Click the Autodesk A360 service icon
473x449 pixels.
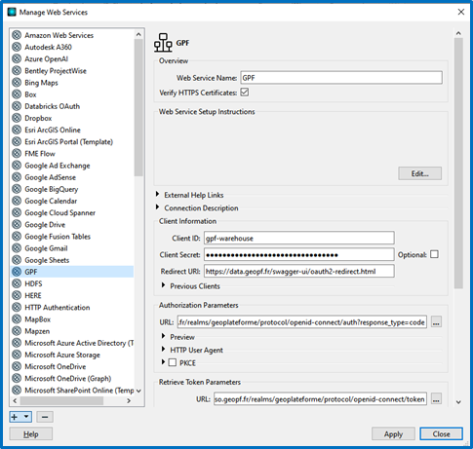point(17,47)
